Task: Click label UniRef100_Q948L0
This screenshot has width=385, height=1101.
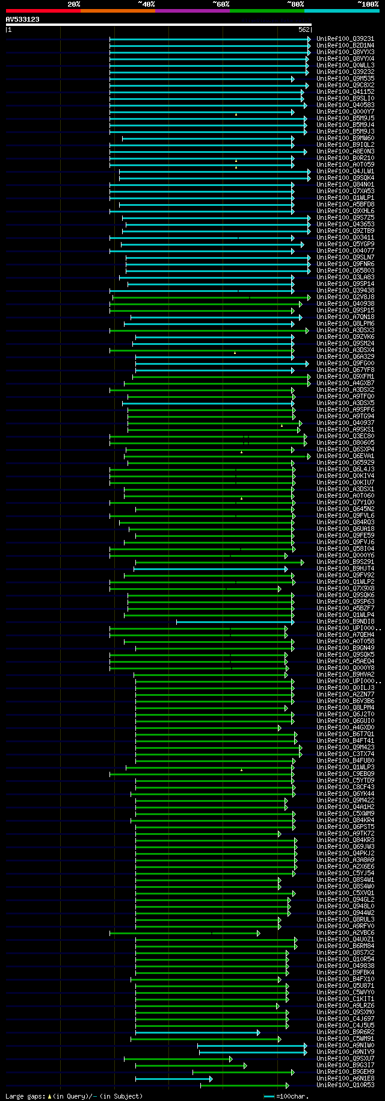Action: point(345,907)
